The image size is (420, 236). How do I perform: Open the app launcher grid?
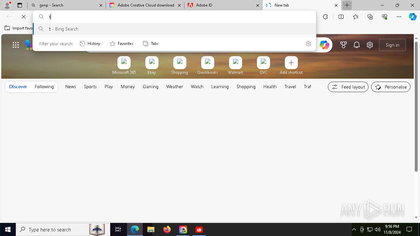coord(16,45)
